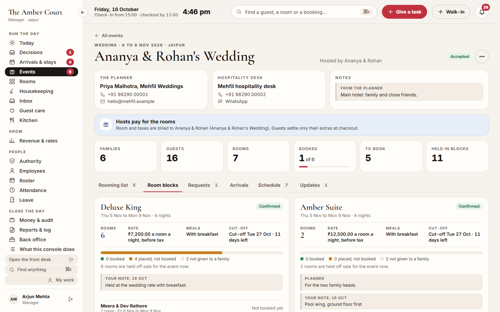Click the hospitality desk WhatsApp contact
This screenshot has width=500, height=312.
point(236,102)
